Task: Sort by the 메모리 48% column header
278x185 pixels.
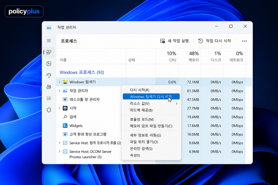Action: [x=189, y=56]
